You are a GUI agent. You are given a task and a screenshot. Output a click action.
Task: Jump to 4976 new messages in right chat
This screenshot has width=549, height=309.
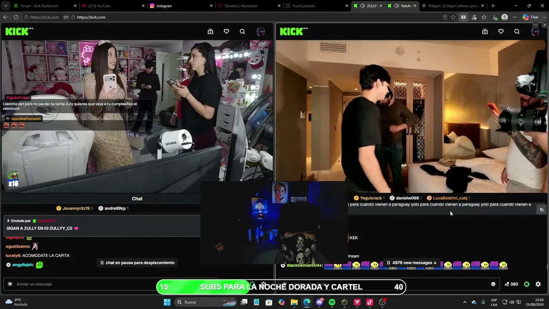coord(411,263)
